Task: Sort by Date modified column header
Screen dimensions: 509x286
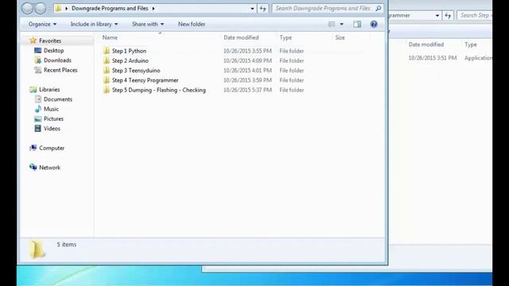Action: pyautogui.click(x=241, y=37)
